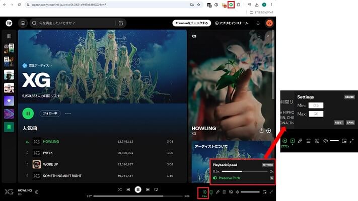Open the green bookmark item in sidebar

[x=9, y=127]
